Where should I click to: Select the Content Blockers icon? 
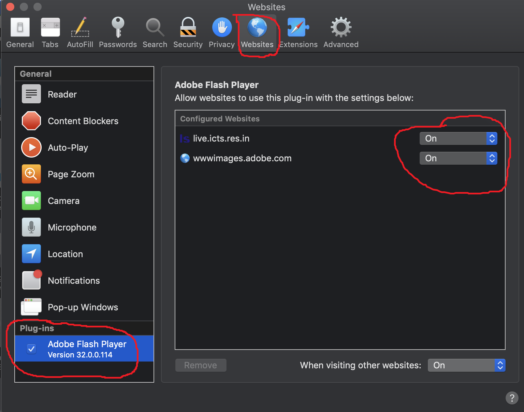(31, 121)
